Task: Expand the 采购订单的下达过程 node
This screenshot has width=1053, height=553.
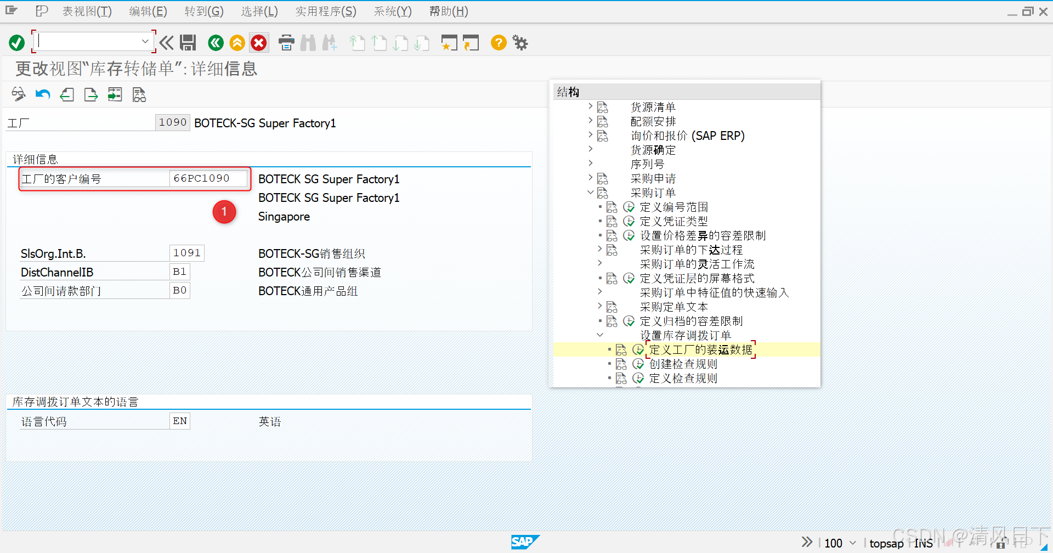Action: coord(599,249)
